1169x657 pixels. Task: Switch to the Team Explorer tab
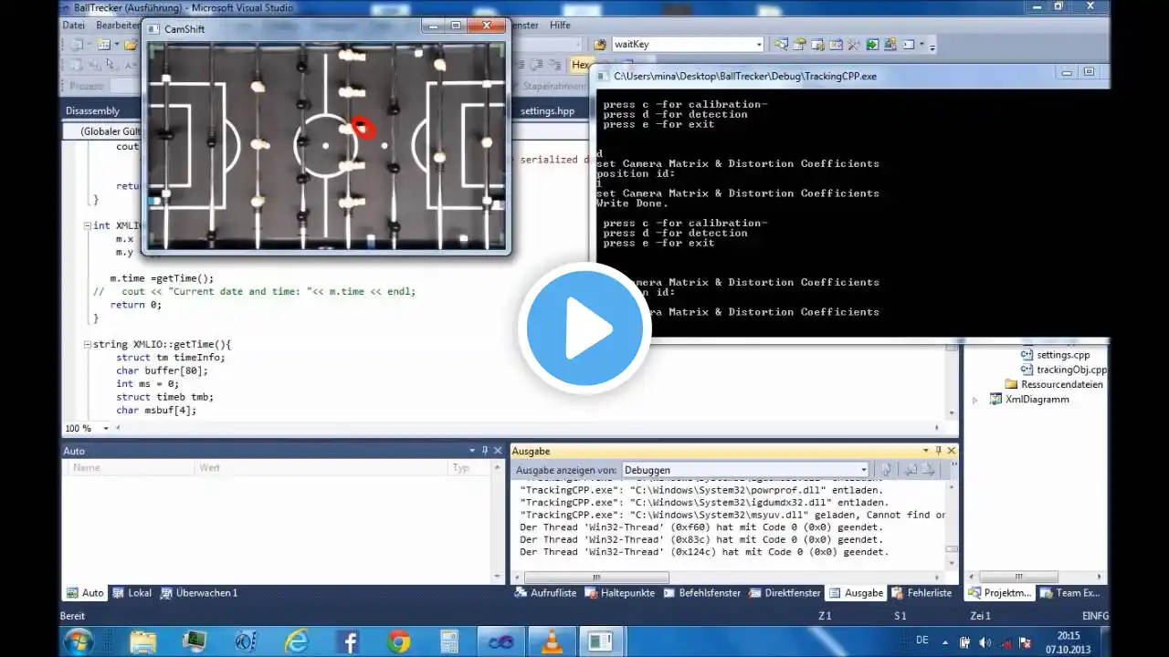[x=1071, y=593]
